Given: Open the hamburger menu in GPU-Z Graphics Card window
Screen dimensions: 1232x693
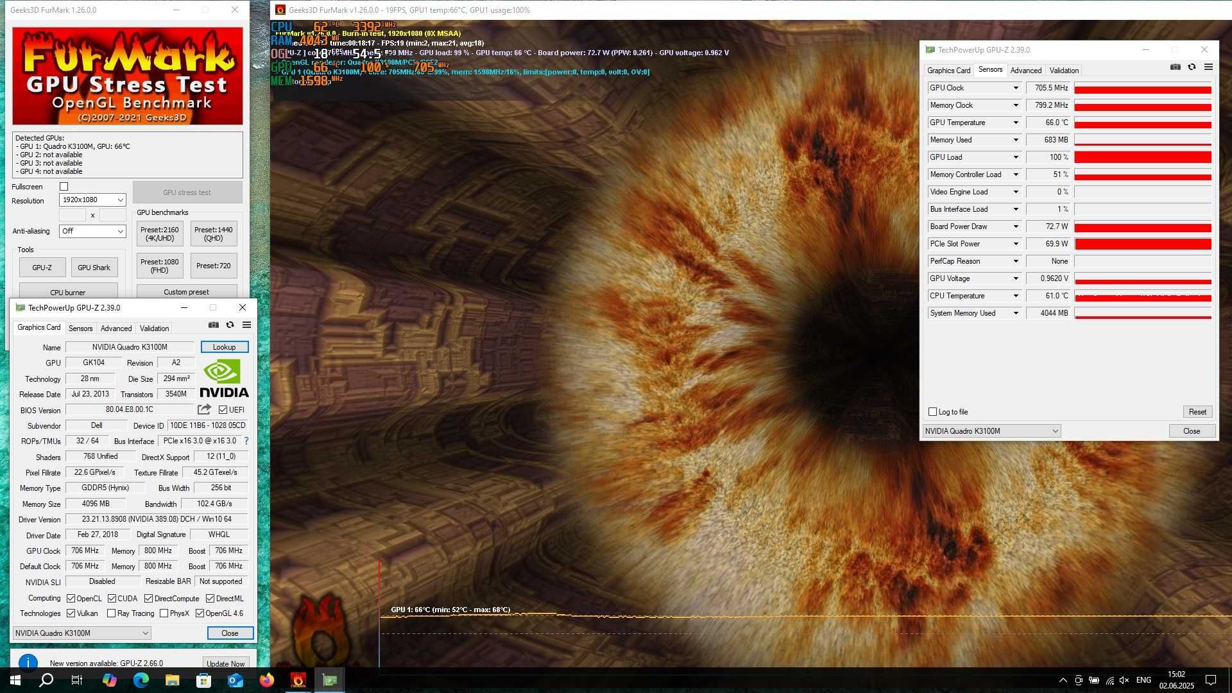Looking at the screenshot, I should (246, 325).
